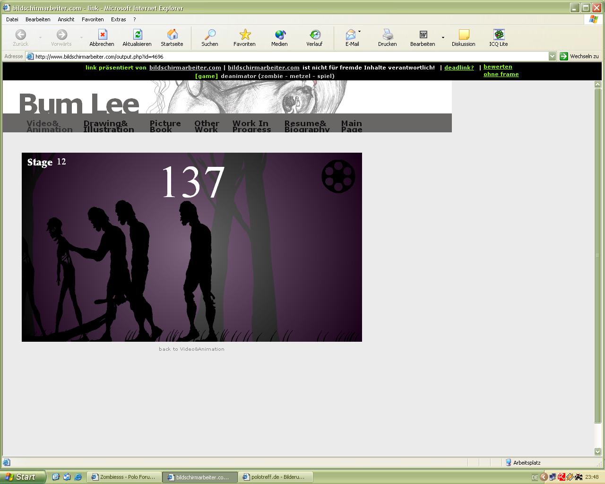Open Other Work nav item
Image resolution: width=605 pixels, height=484 pixels.
(207, 126)
